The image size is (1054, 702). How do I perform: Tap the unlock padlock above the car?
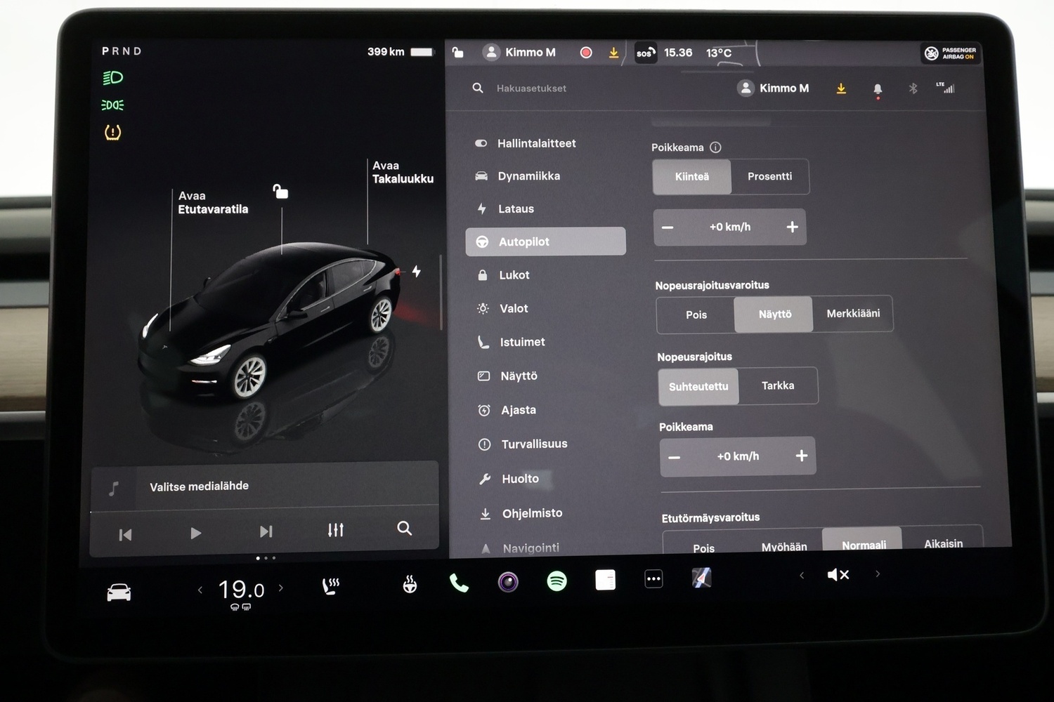tap(280, 191)
